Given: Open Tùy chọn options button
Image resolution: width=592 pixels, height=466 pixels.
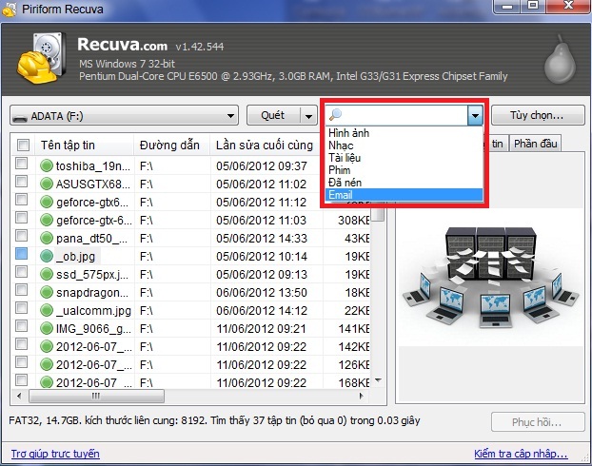Looking at the screenshot, I should pyautogui.click(x=538, y=115).
